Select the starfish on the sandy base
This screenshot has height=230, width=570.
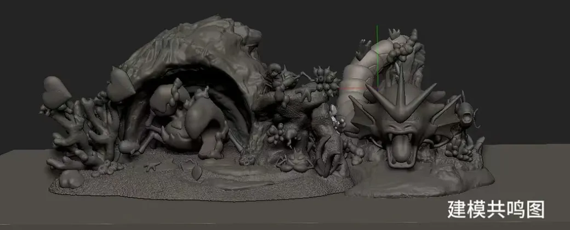tap(152, 166)
